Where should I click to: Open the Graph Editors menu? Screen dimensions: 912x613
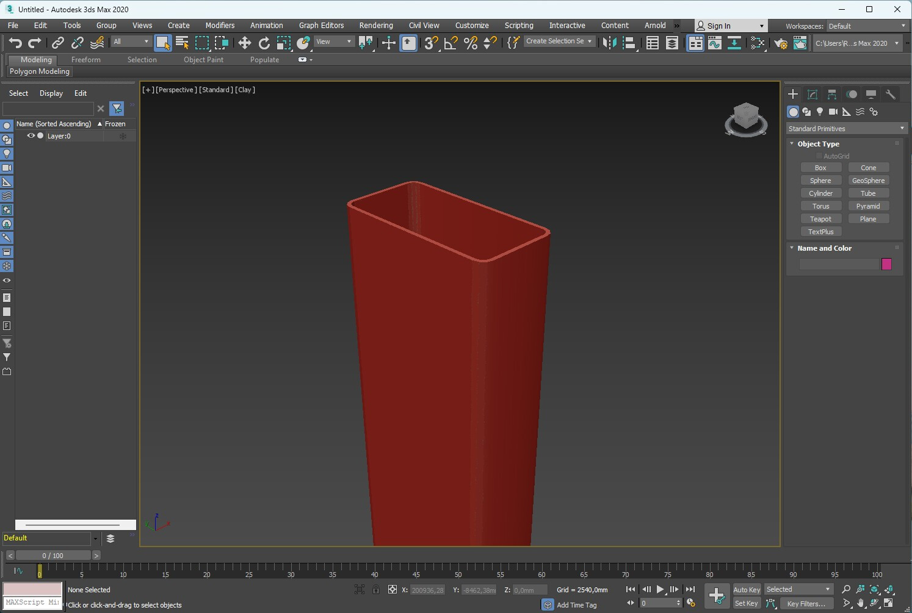pyautogui.click(x=321, y=26)
